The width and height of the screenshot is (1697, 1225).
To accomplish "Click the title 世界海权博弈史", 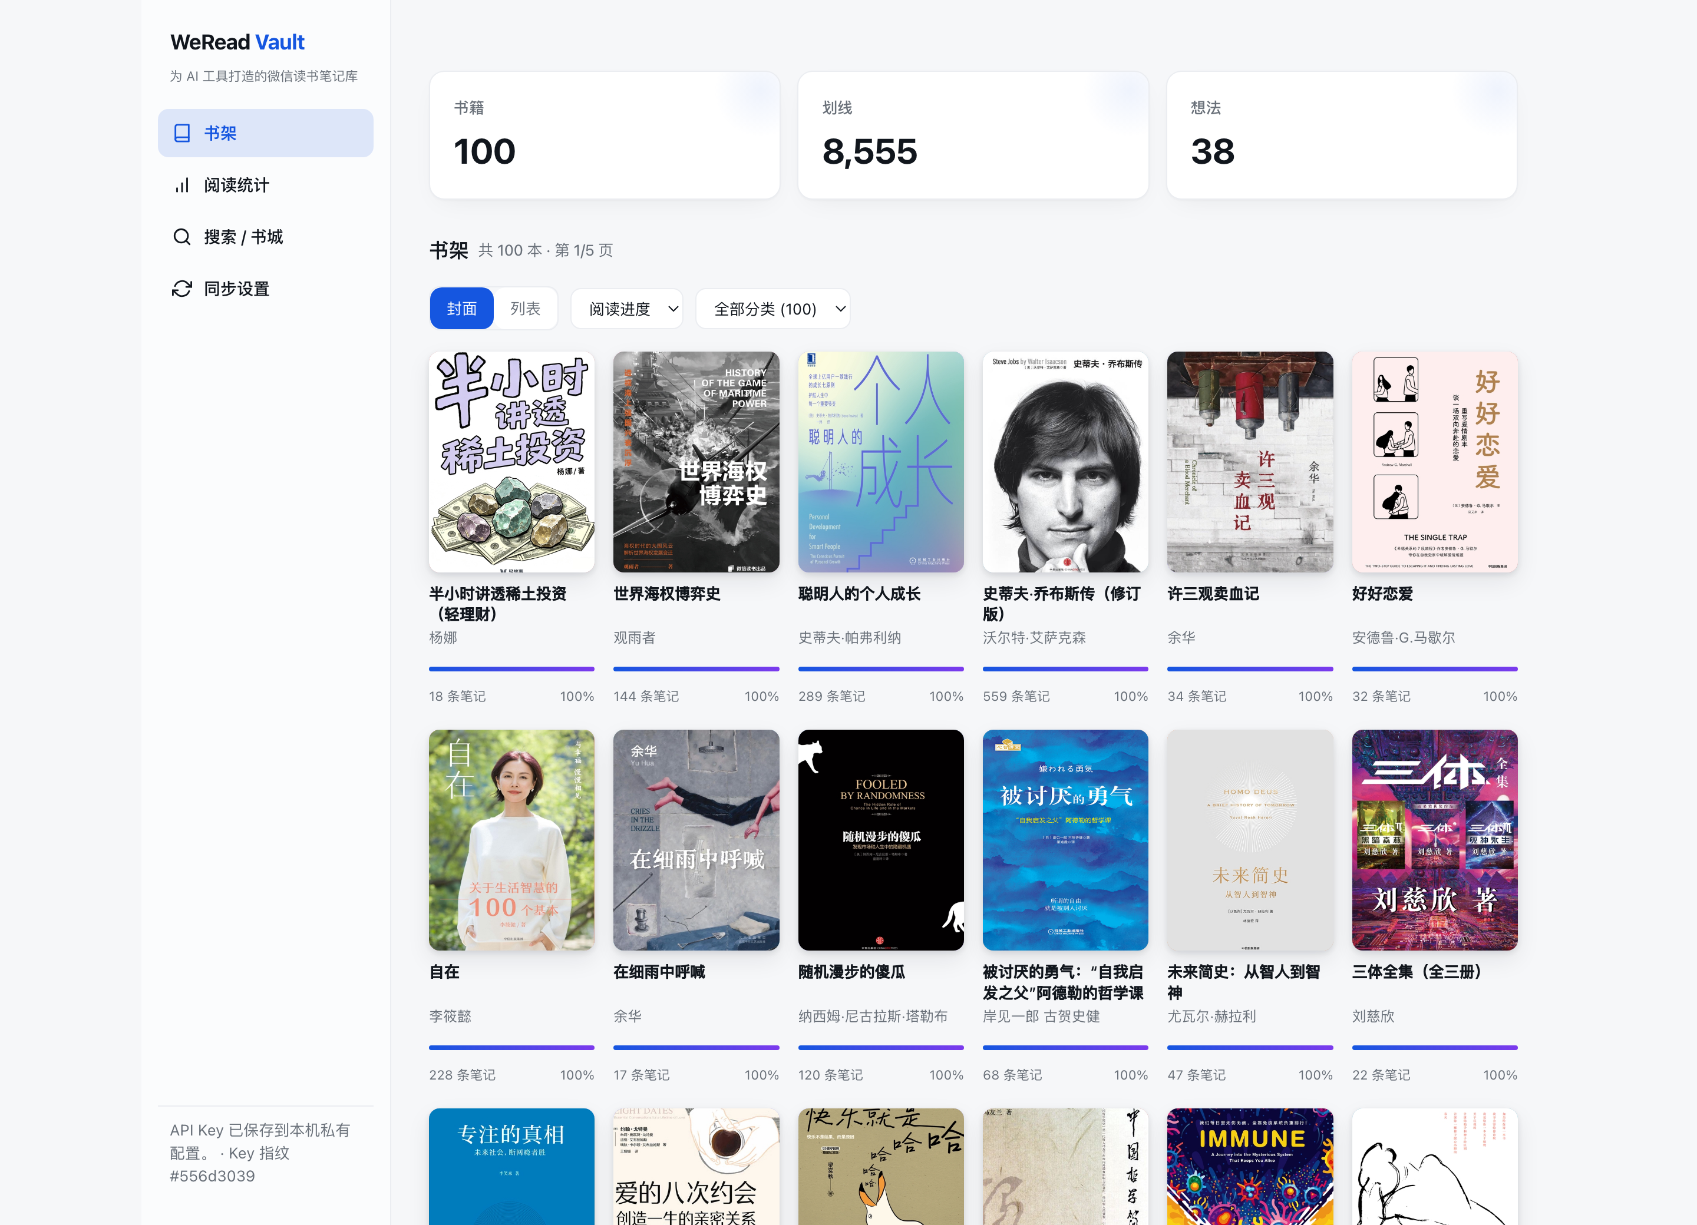I will click(666, 594).
